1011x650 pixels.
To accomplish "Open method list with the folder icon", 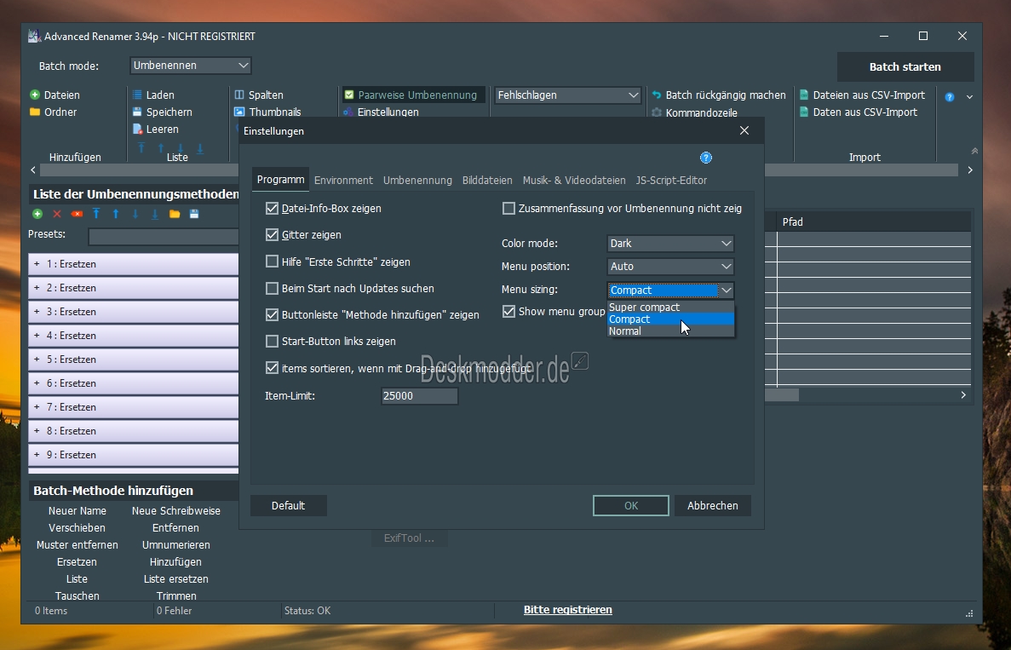I will pos(175,214).
